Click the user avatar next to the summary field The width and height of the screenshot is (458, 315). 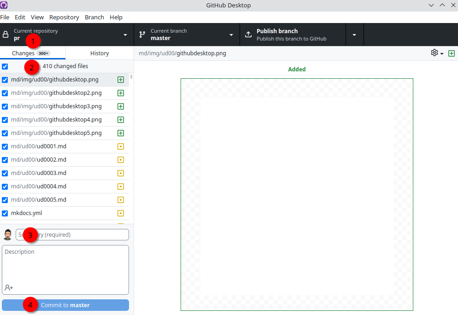(7, 234)
